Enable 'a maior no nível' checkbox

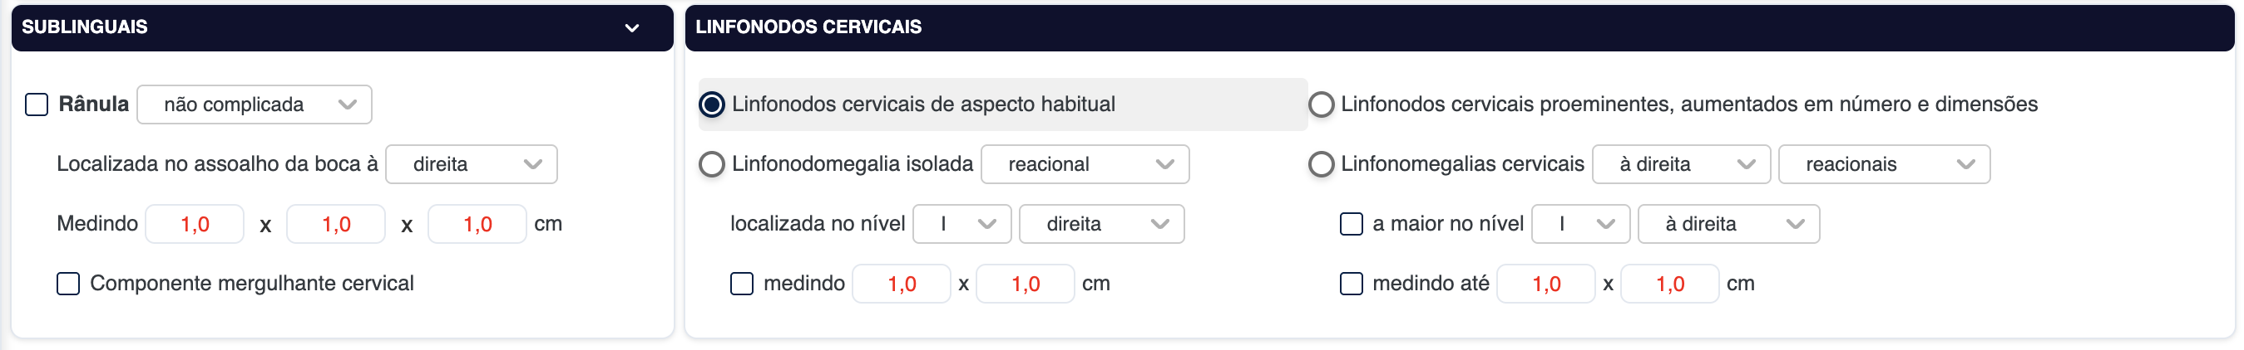pos(1350,224)
